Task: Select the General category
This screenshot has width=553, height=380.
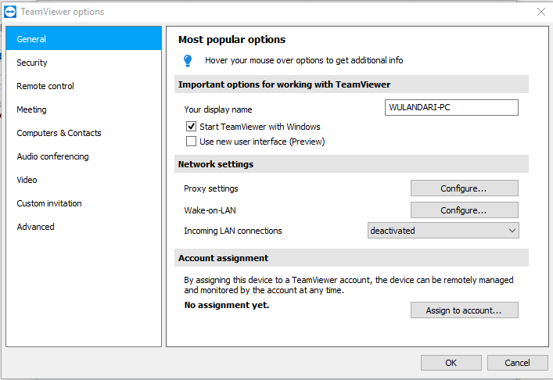Action: 84,39
